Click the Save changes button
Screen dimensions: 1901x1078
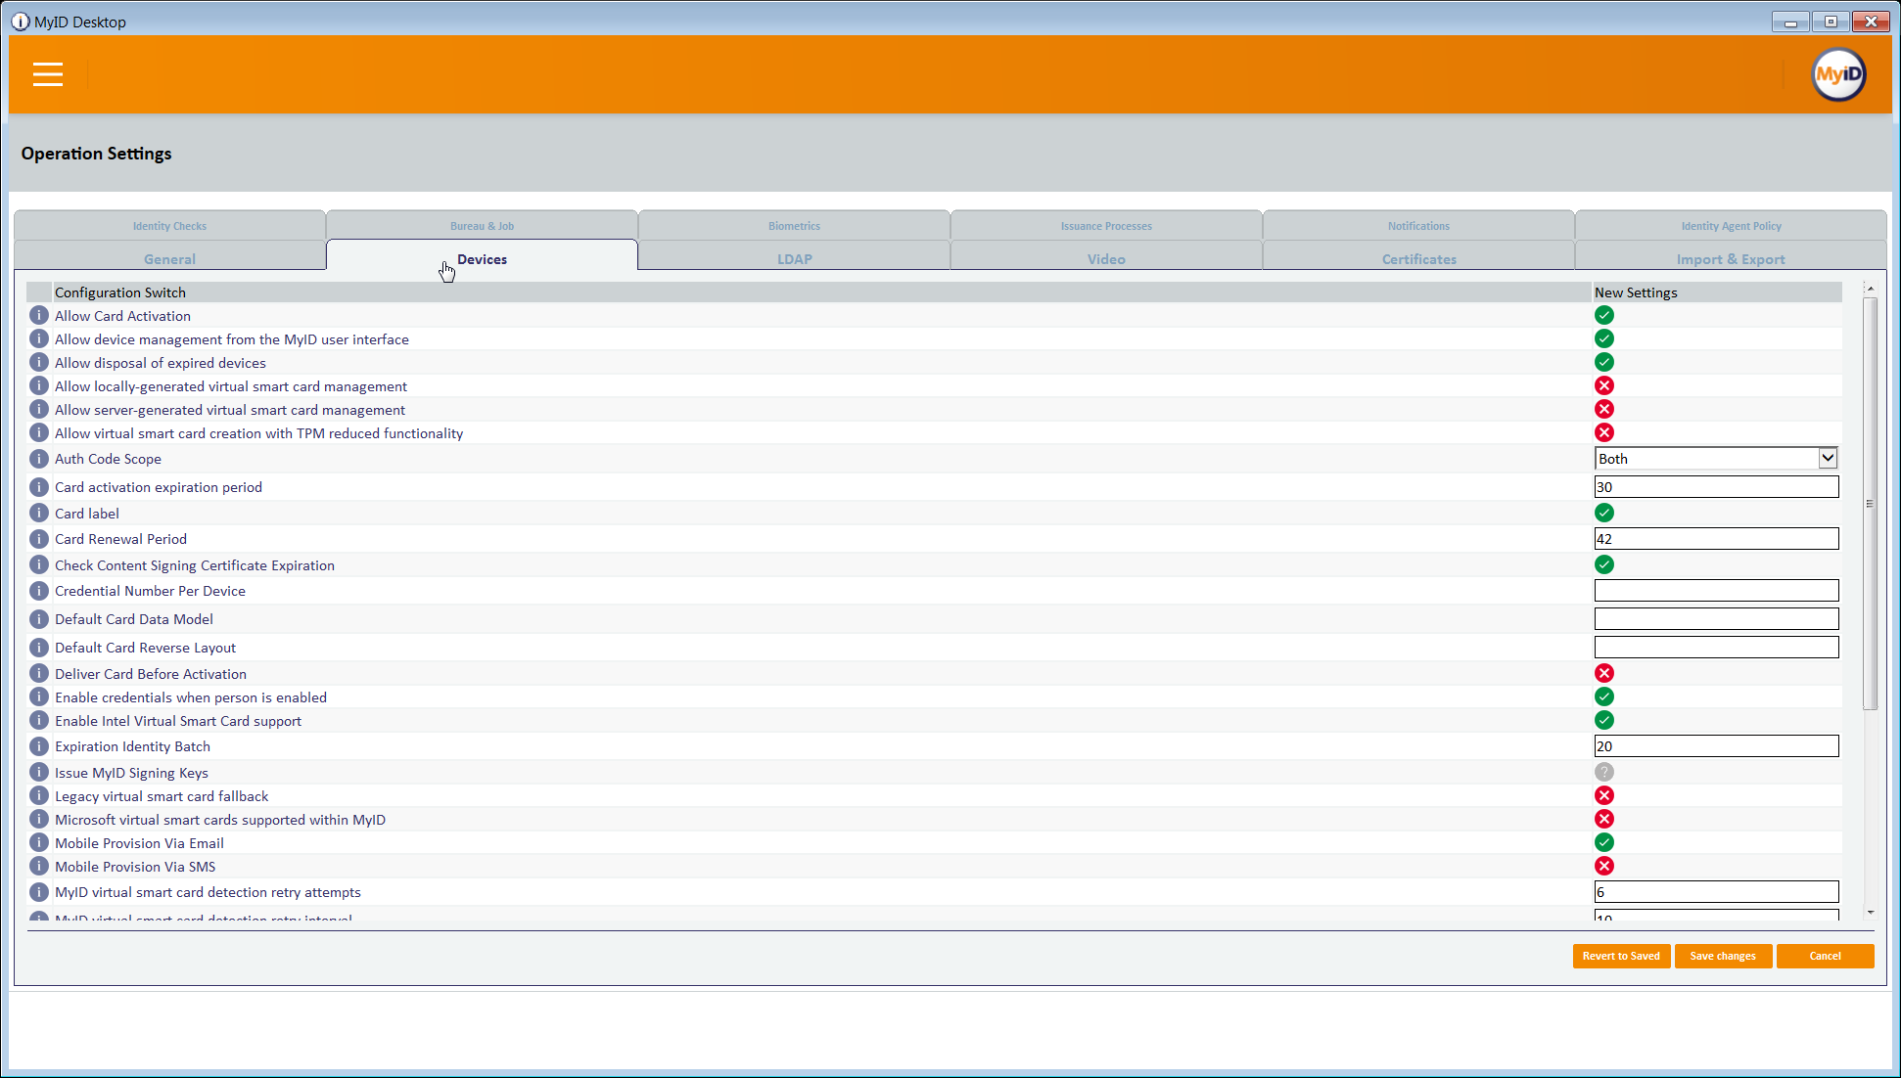click(x=1722, y=956)
